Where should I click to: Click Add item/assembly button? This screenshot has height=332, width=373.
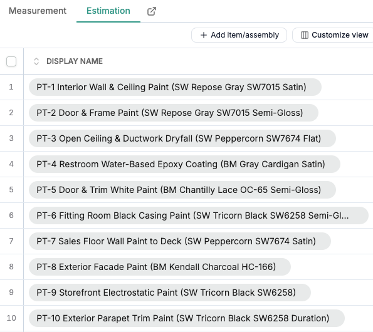(x=239, y=35)
